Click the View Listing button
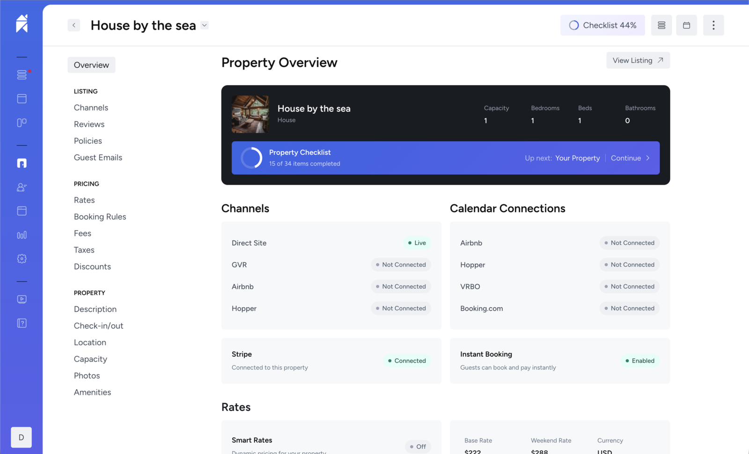This screenshot has height=454, width=749. (x=638, y=60)
